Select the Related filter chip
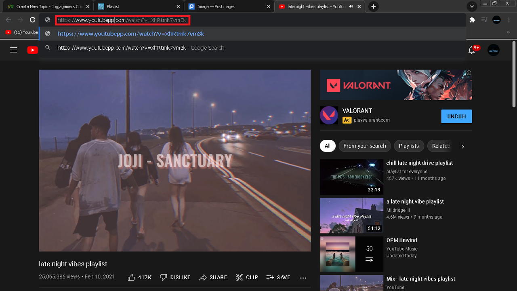 tap(441, 146)
